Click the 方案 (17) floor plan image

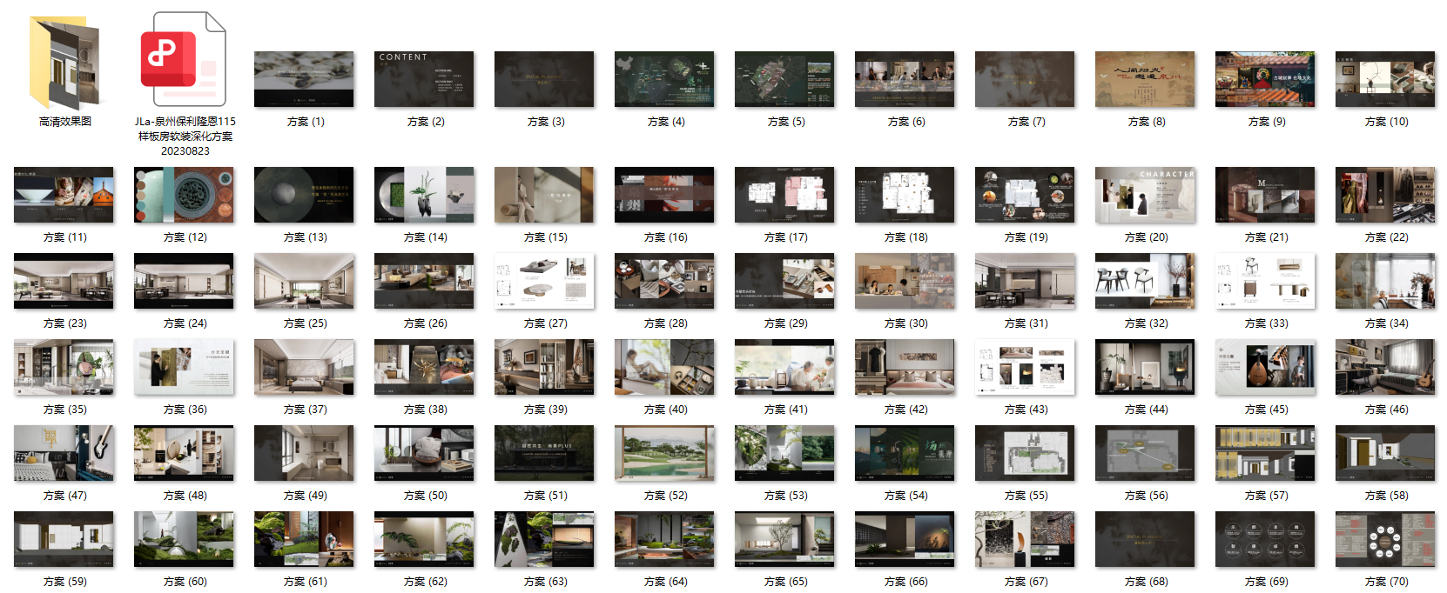(784, 195)
